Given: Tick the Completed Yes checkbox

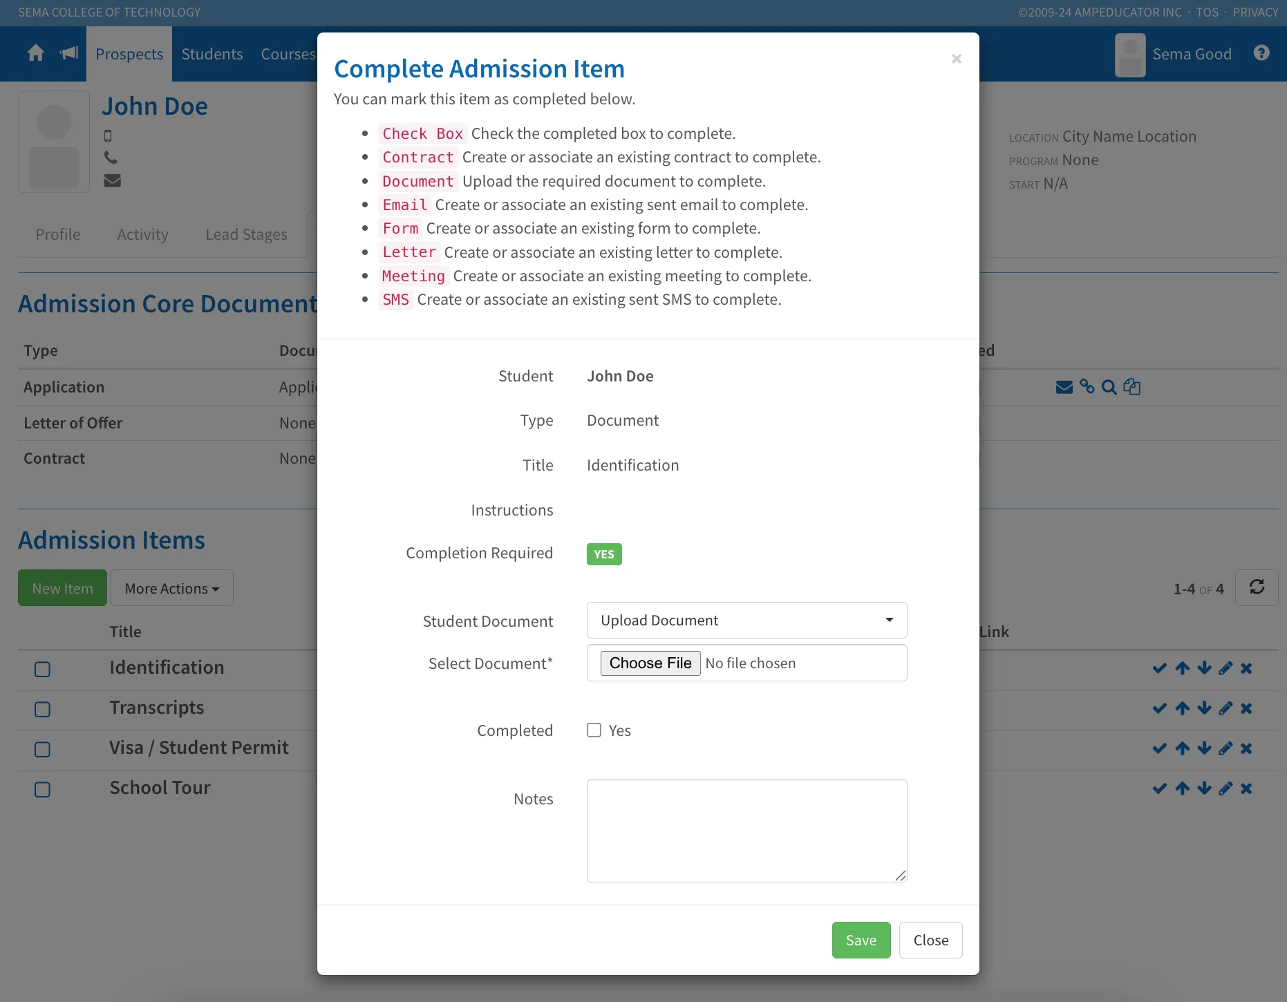Looking at the screenshot, I should pyautogui.click(x=594, y=730).
